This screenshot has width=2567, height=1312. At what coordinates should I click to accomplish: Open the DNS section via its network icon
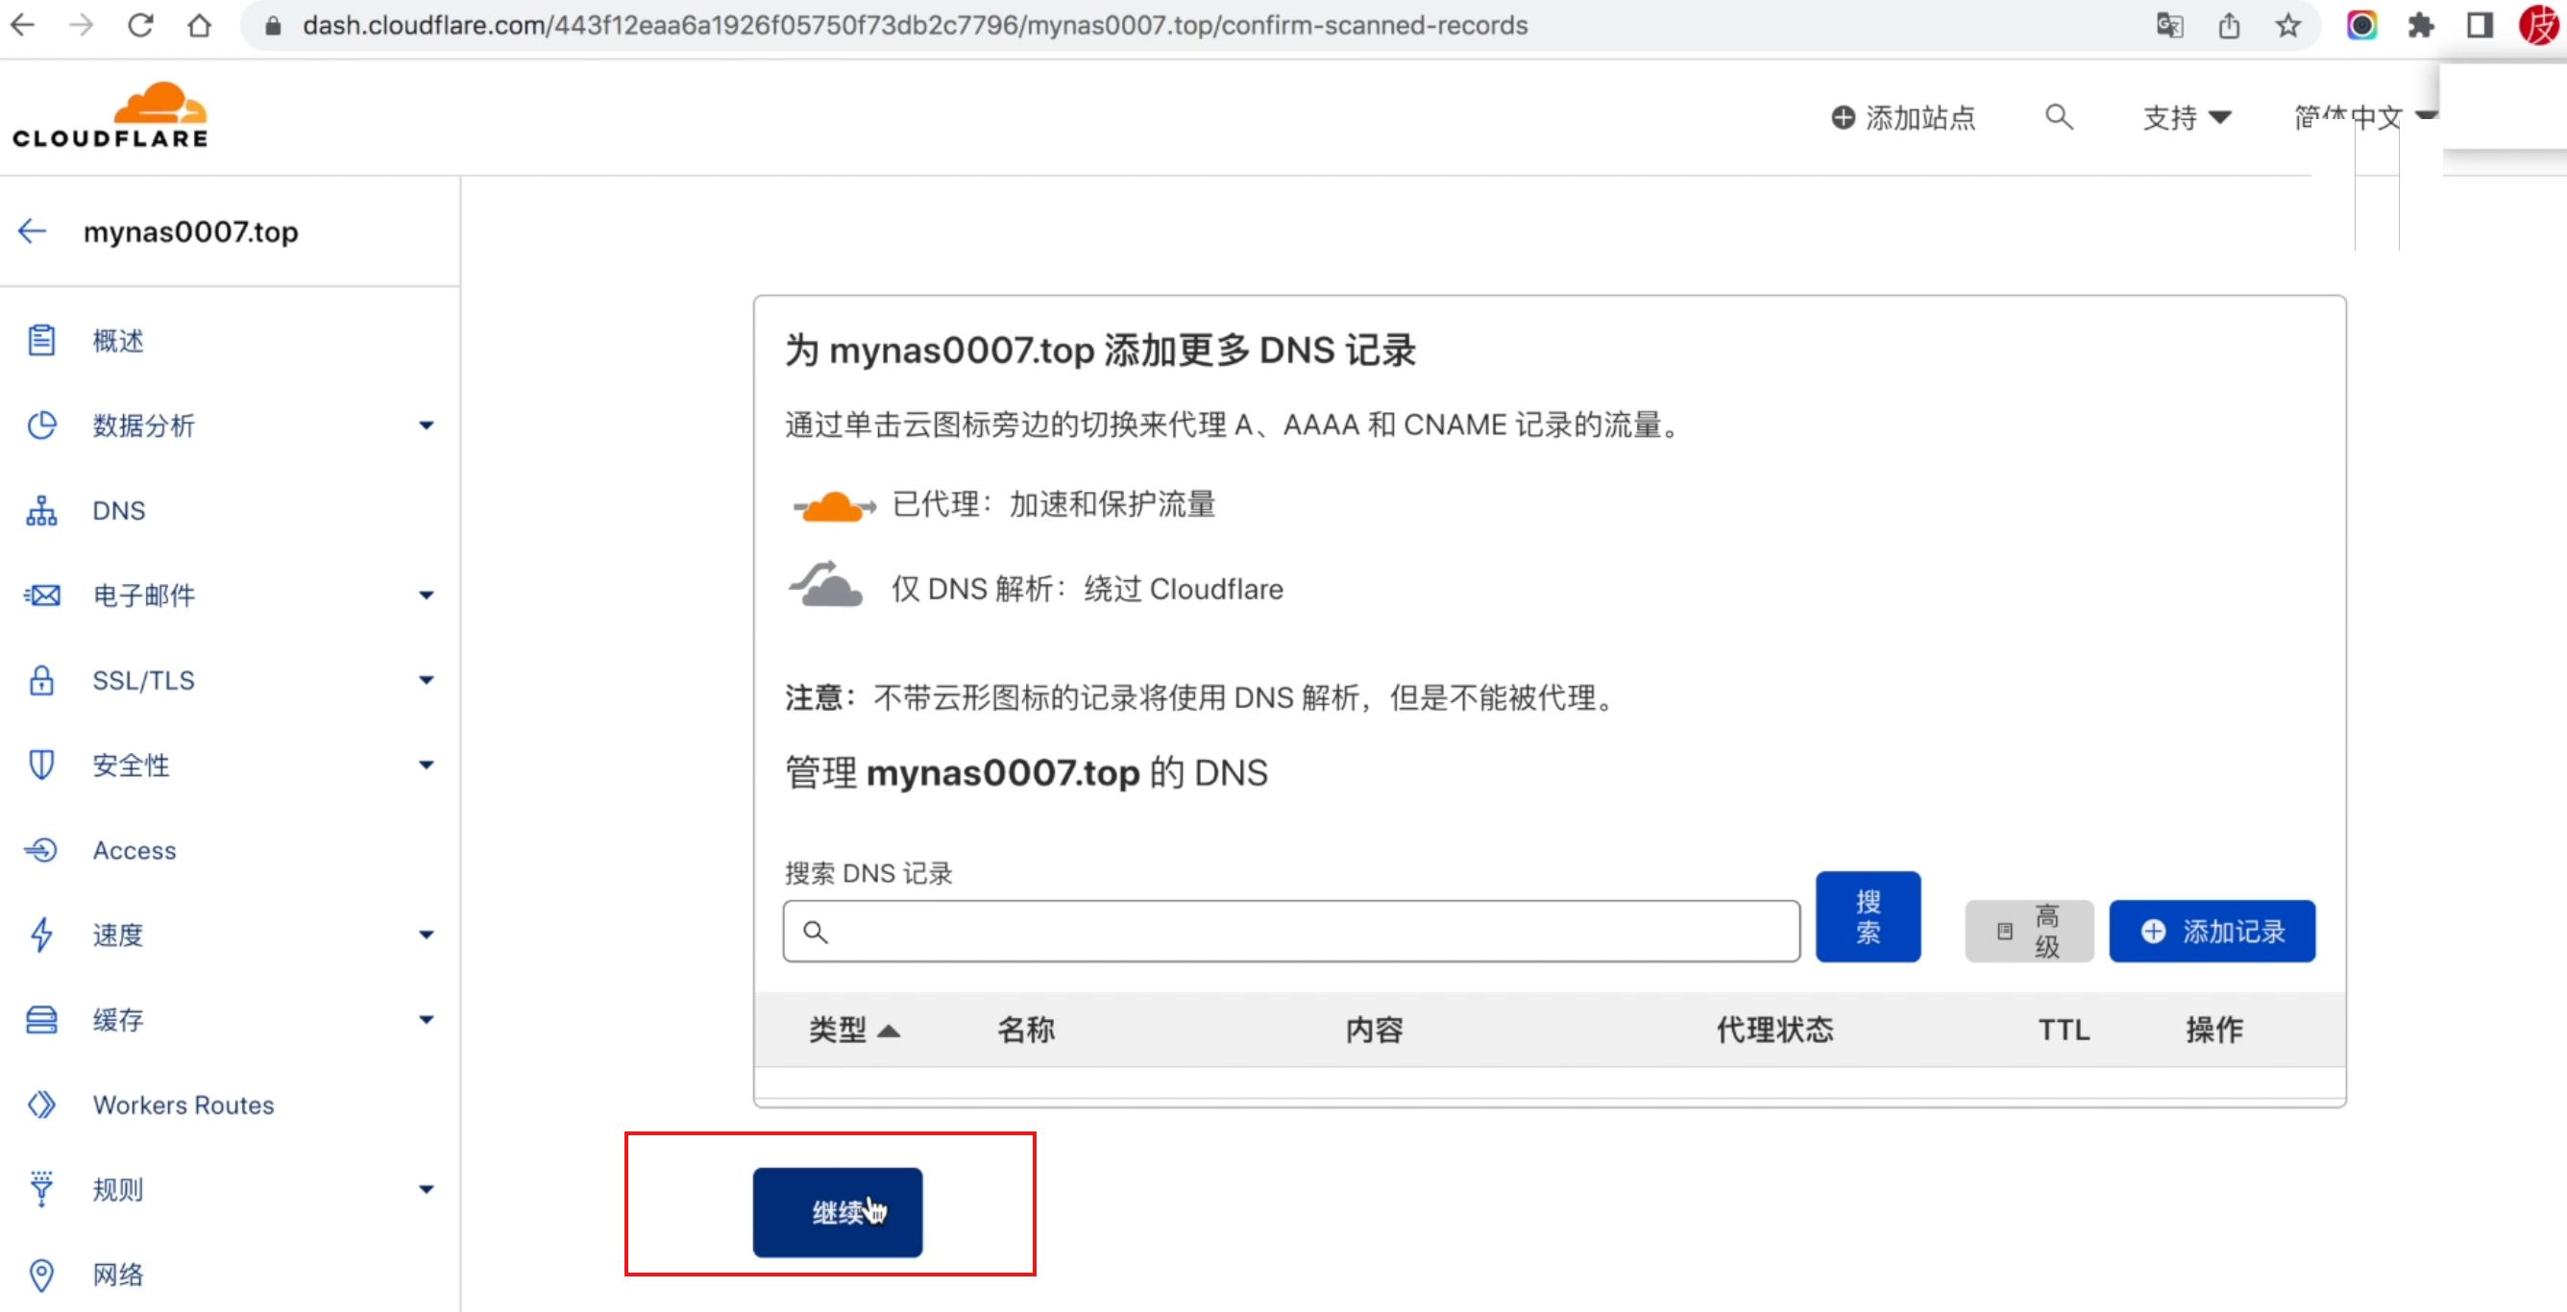41,511
